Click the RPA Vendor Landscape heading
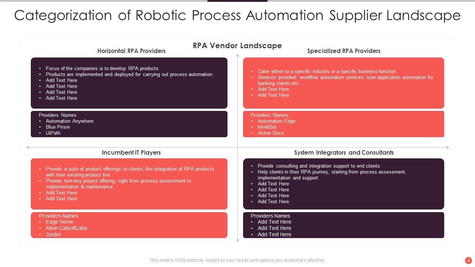The height and width of the screenshot is (267, 475). coord(237,46)
